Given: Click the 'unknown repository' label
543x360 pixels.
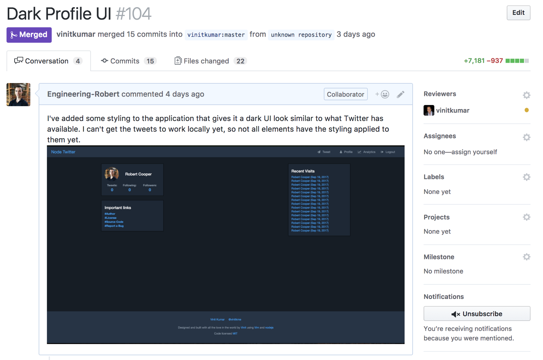Looking at the screenshot, I should tap(301, 35).
